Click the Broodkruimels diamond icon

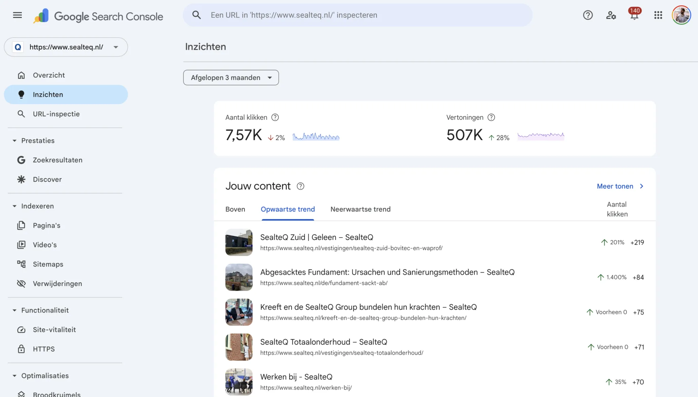21,394
